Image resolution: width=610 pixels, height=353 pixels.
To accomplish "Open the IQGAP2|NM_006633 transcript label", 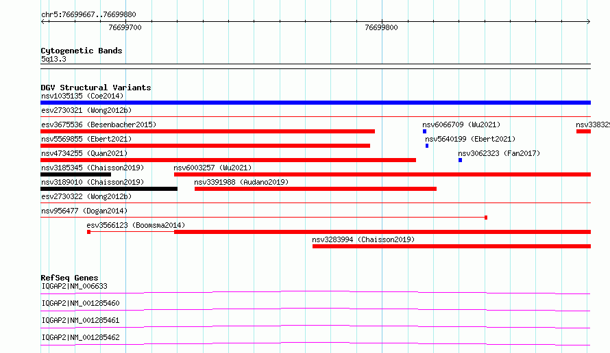I will coord(75,286).
